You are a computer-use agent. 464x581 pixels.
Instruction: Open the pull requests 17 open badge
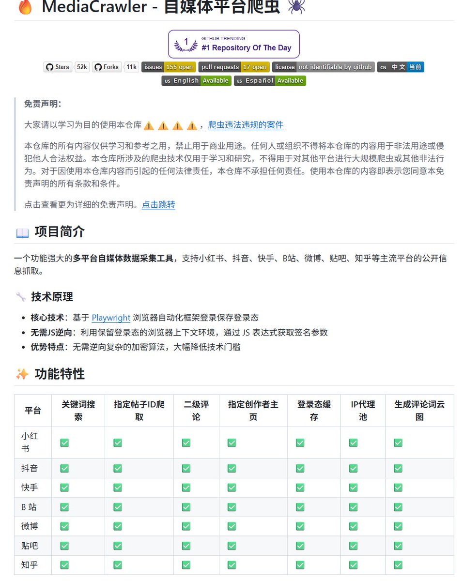coord(234,67)
